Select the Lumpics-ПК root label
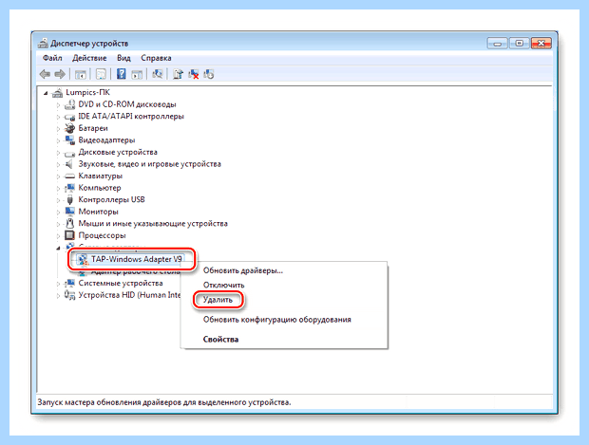The image size is (589, 445). pos(87,92)
